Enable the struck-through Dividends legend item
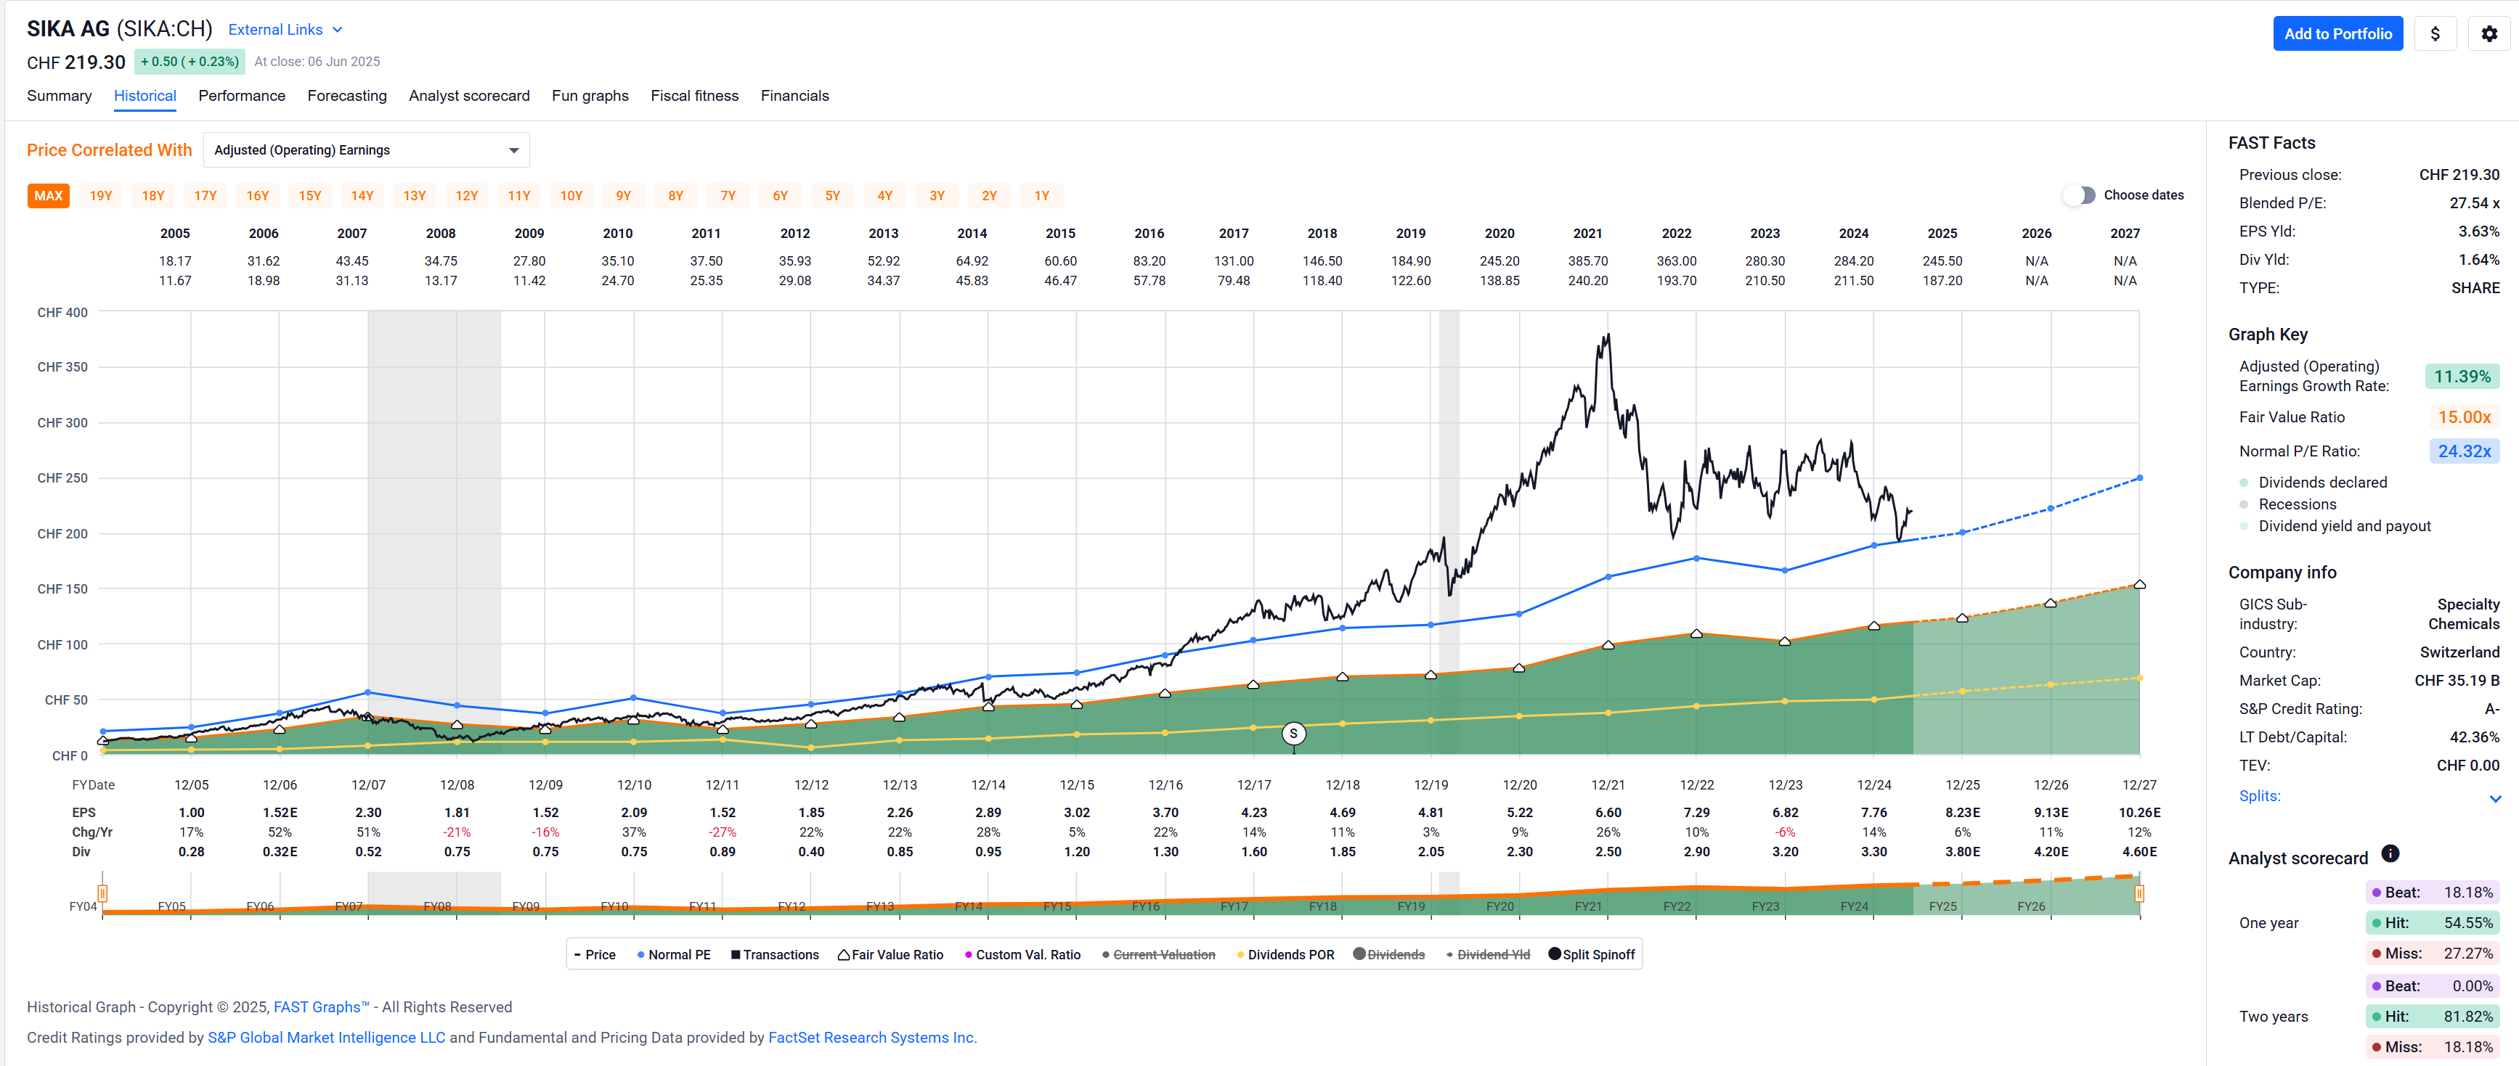 click(1388, 955)
